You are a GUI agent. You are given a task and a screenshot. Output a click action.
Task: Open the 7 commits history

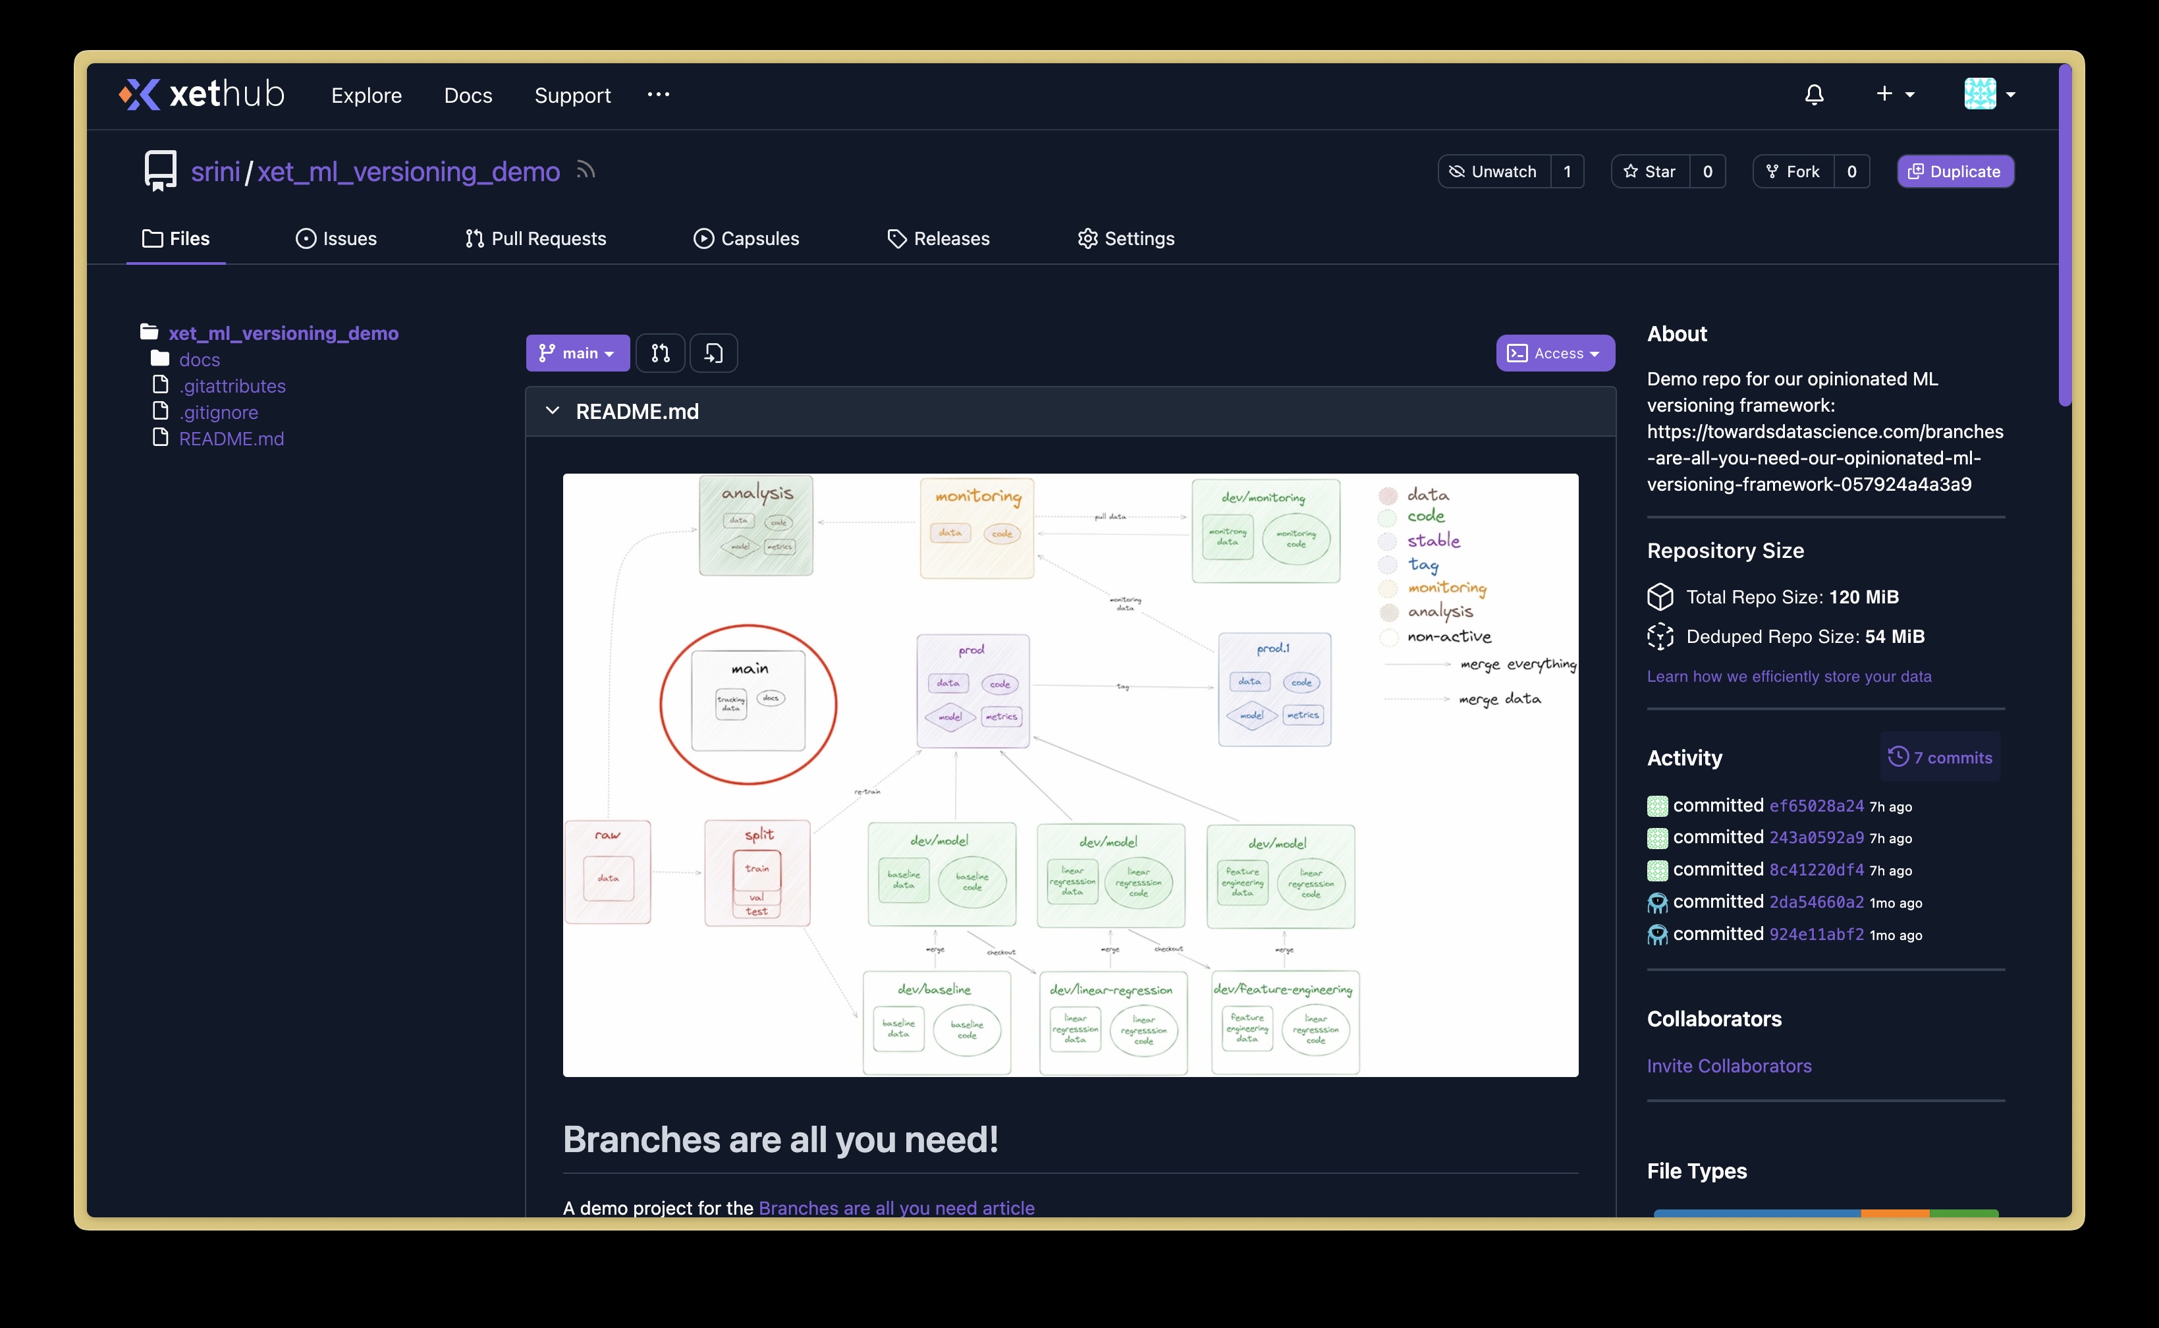coord(1940,757)
